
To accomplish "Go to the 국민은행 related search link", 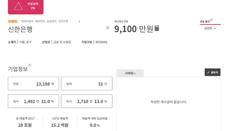I will [x=63, y=21].
